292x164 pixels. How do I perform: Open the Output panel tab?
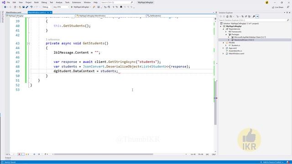tap(8, 158)
